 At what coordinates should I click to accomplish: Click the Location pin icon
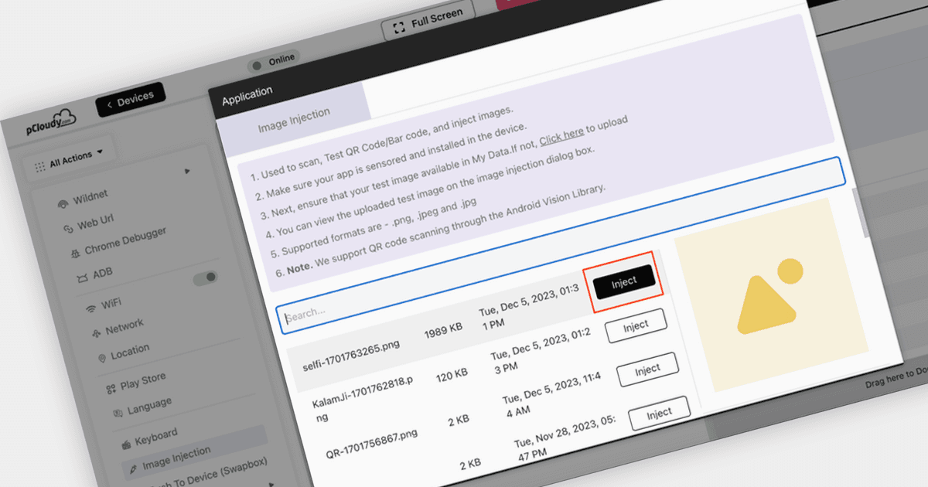101,358
